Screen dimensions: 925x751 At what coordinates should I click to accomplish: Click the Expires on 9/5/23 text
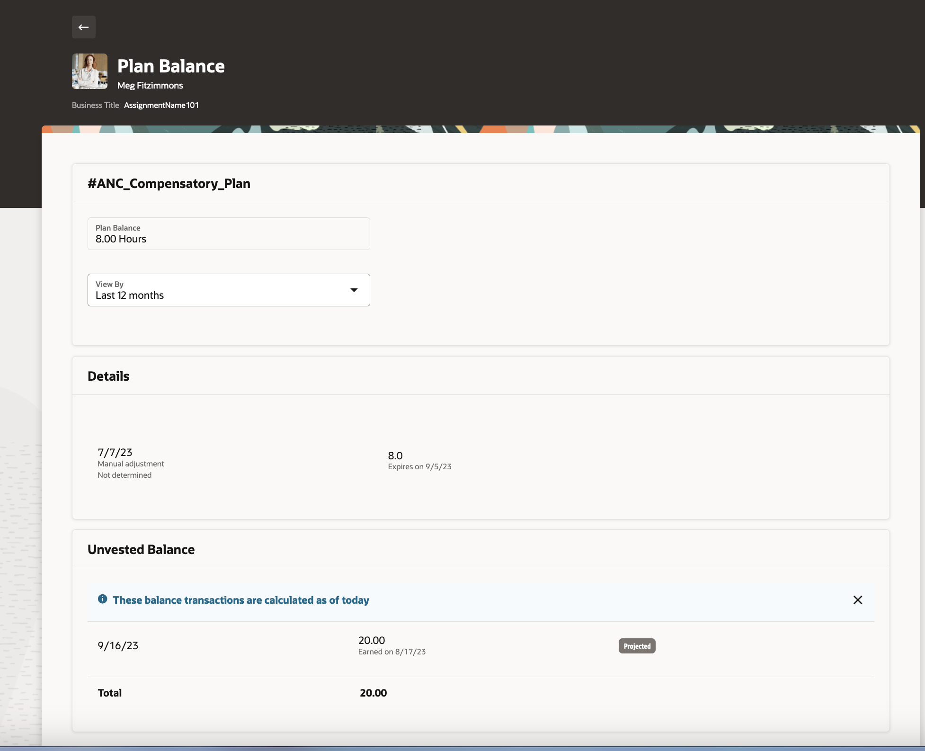click(419, 467)
